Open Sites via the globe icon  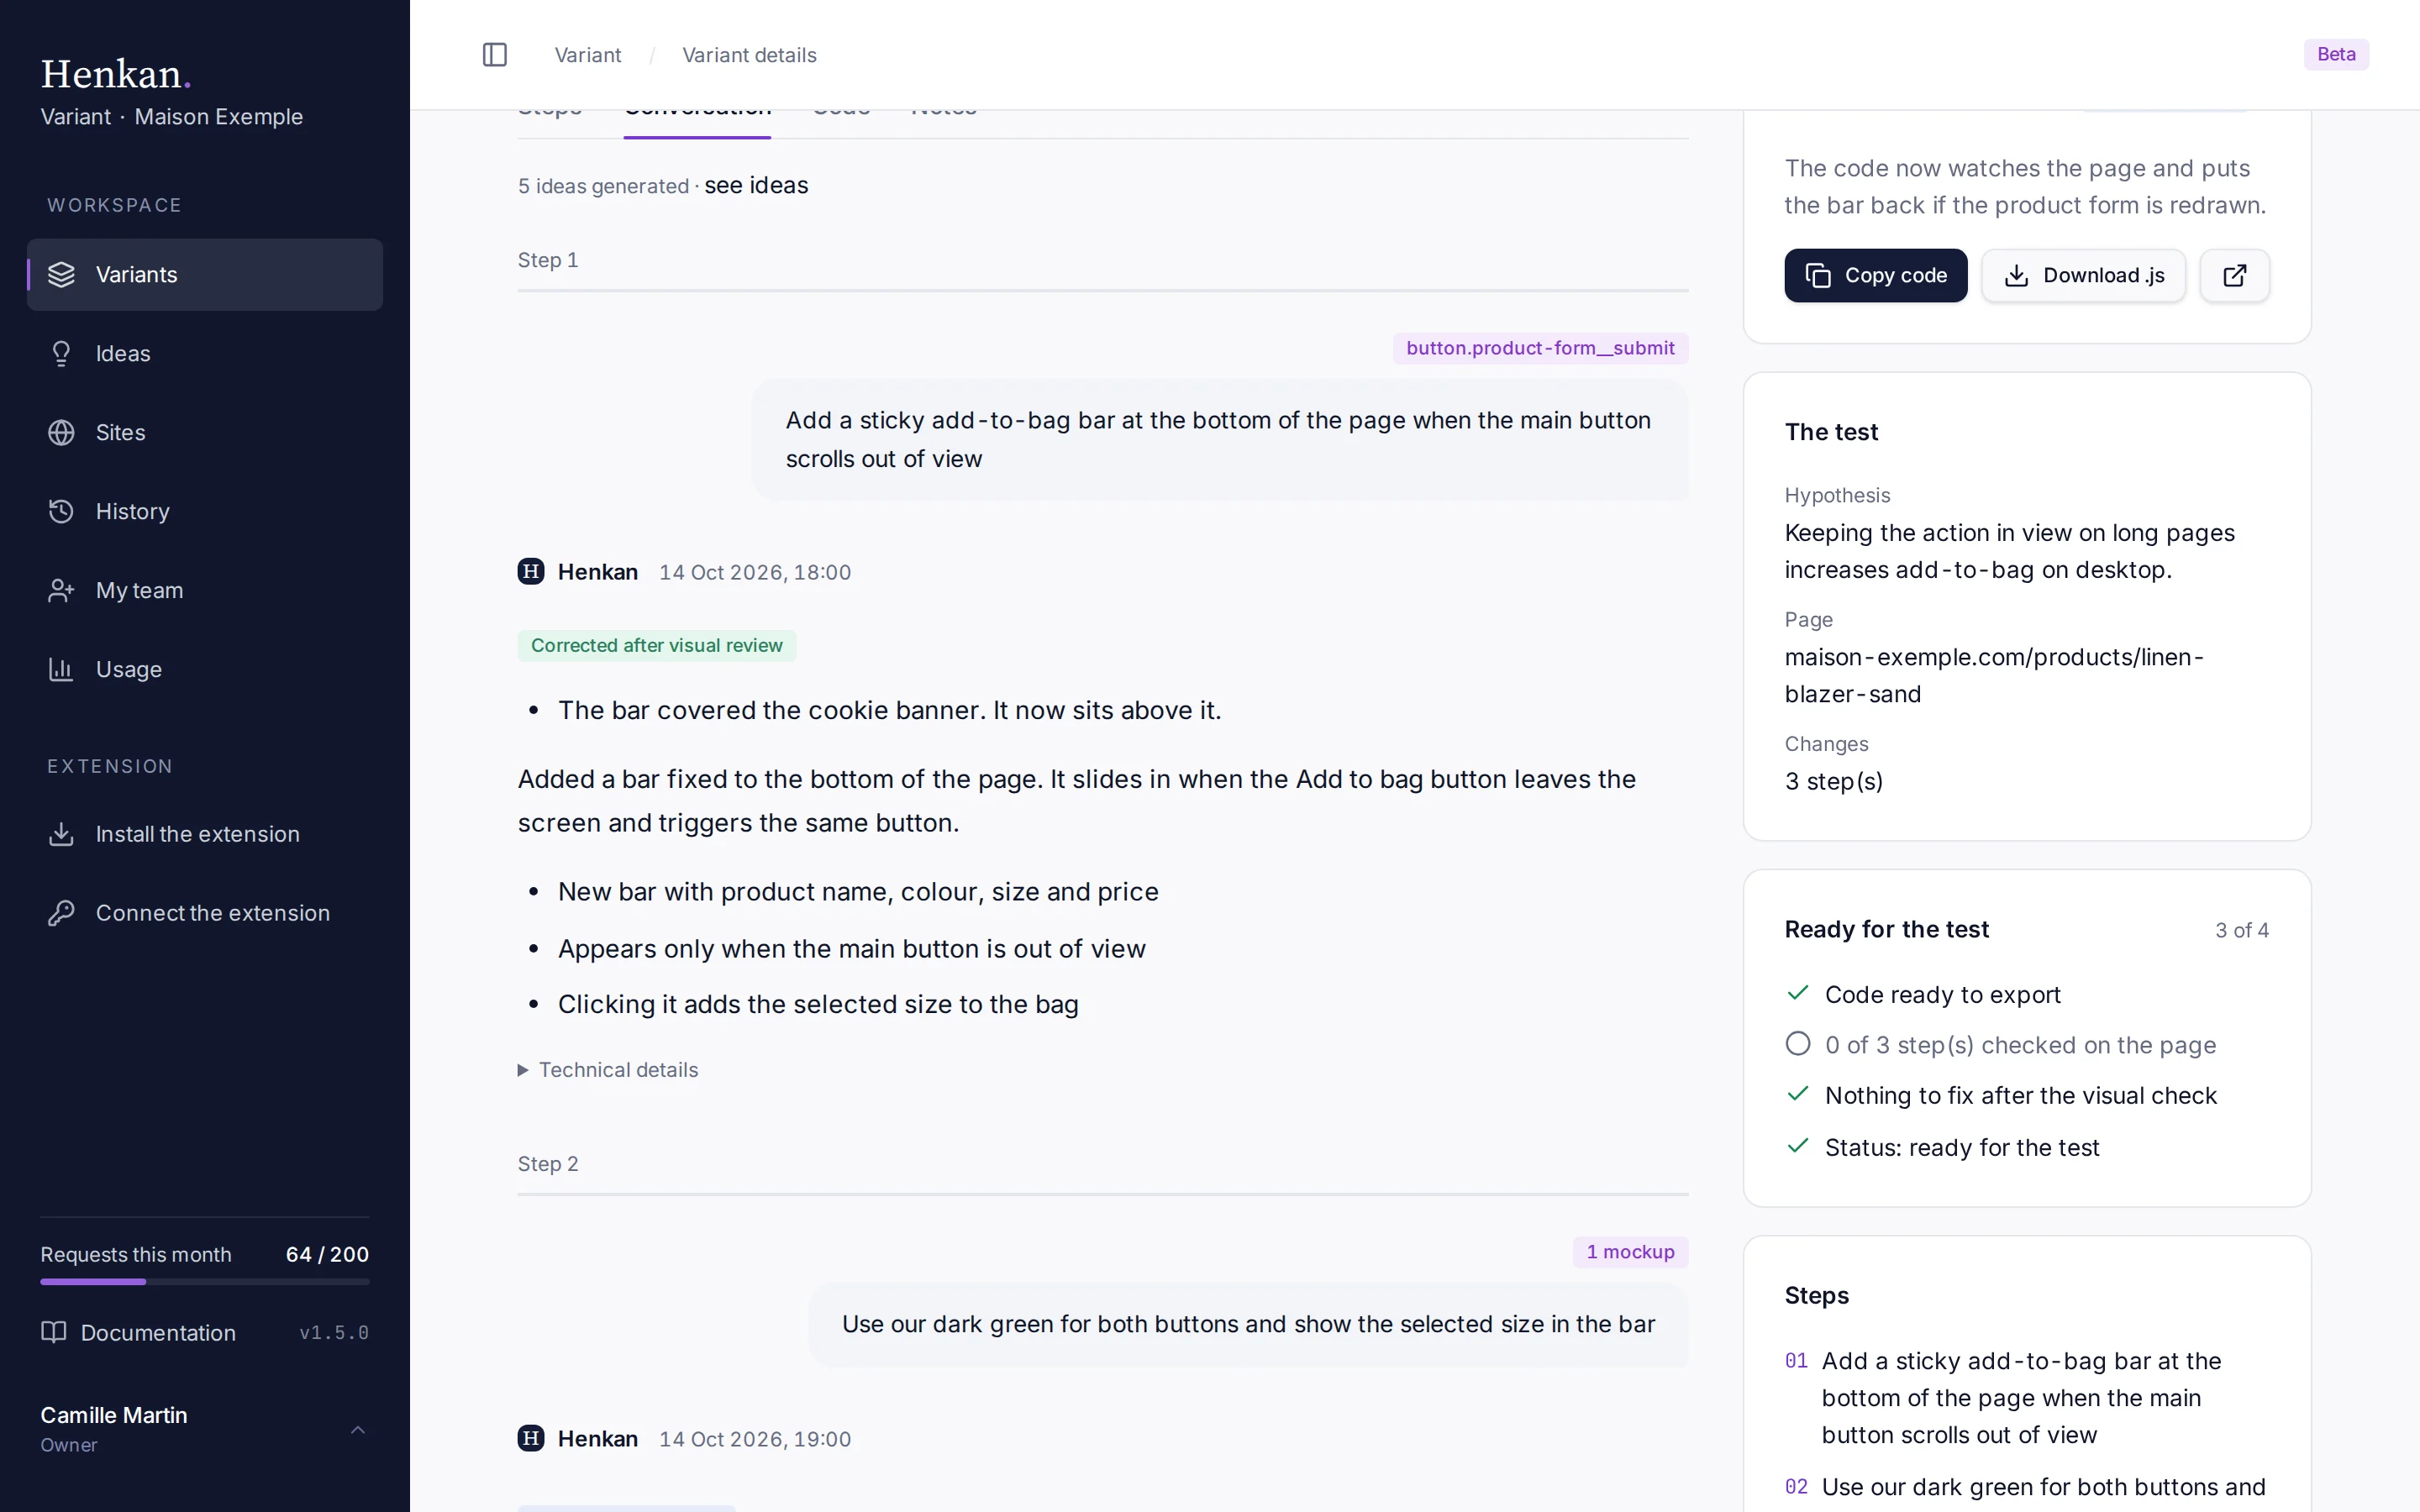pyautogui.click(x=61, y=432)
